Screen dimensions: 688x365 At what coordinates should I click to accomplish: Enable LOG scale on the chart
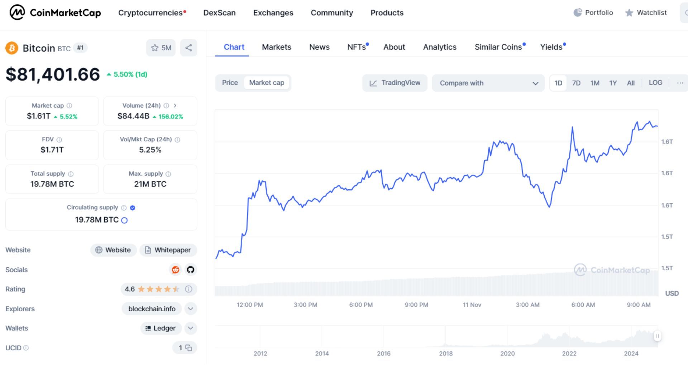tap(655, 83)
